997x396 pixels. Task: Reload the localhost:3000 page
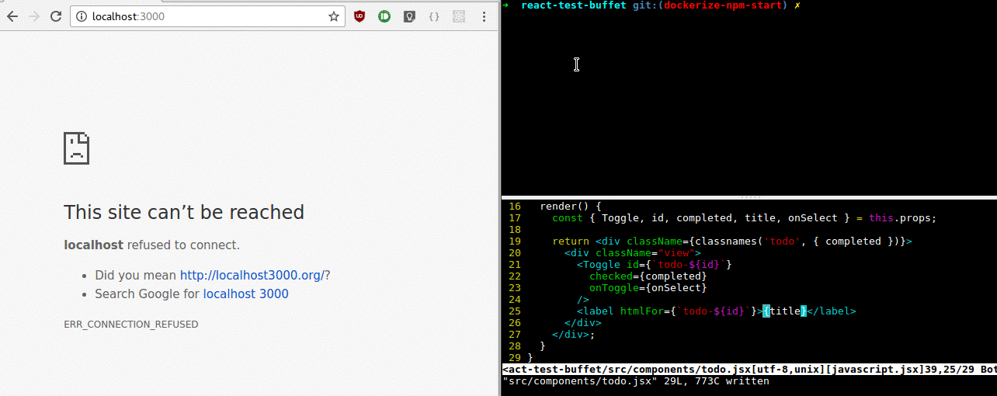pos(56,16)
